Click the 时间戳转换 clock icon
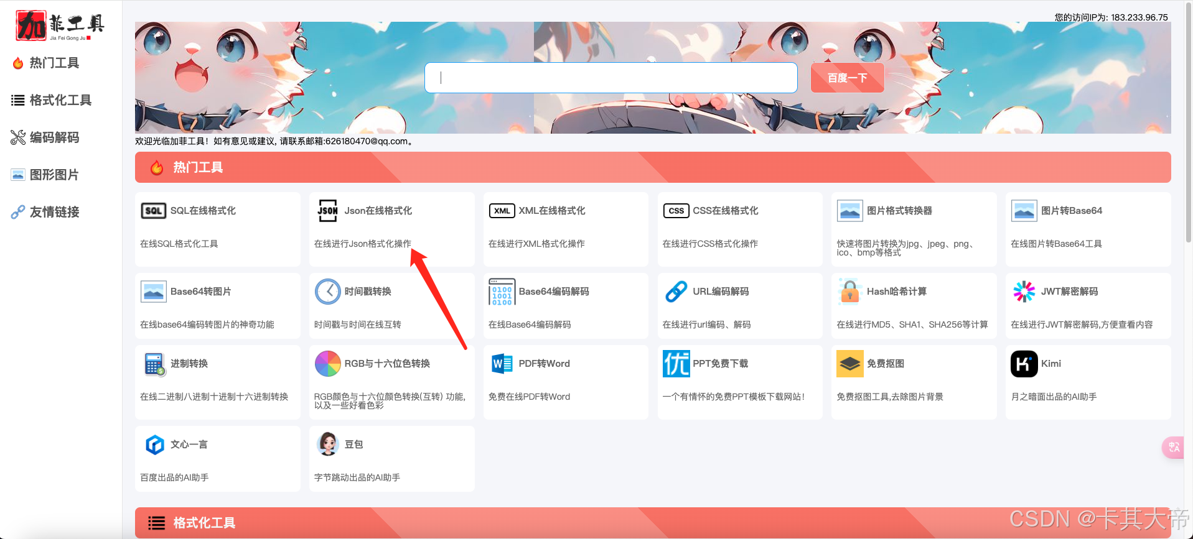 click(327, 292)
